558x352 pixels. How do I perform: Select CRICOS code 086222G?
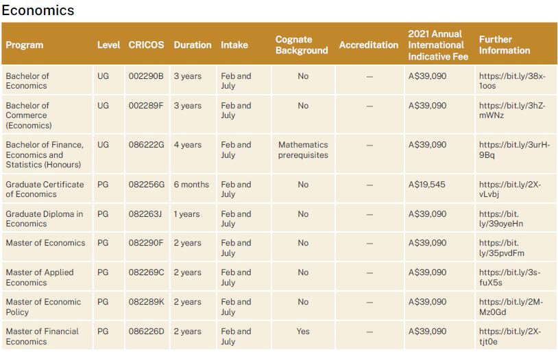coord(146,145)
